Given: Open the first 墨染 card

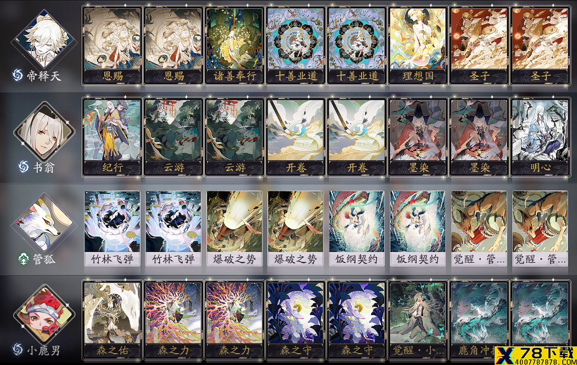Looking at the screenshot, I should click(x=418, y=137).
